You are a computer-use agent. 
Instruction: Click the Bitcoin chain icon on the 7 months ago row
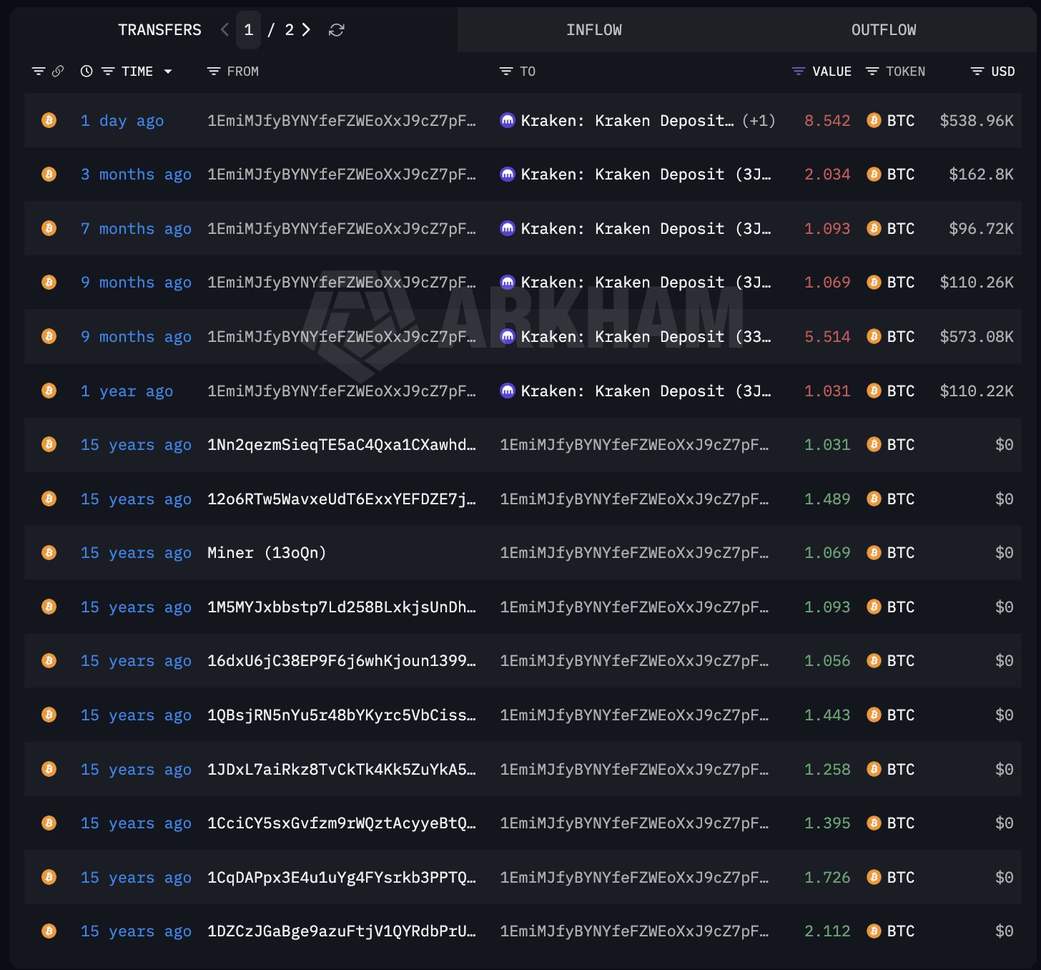pyautogui.click(x=49, y=228)
